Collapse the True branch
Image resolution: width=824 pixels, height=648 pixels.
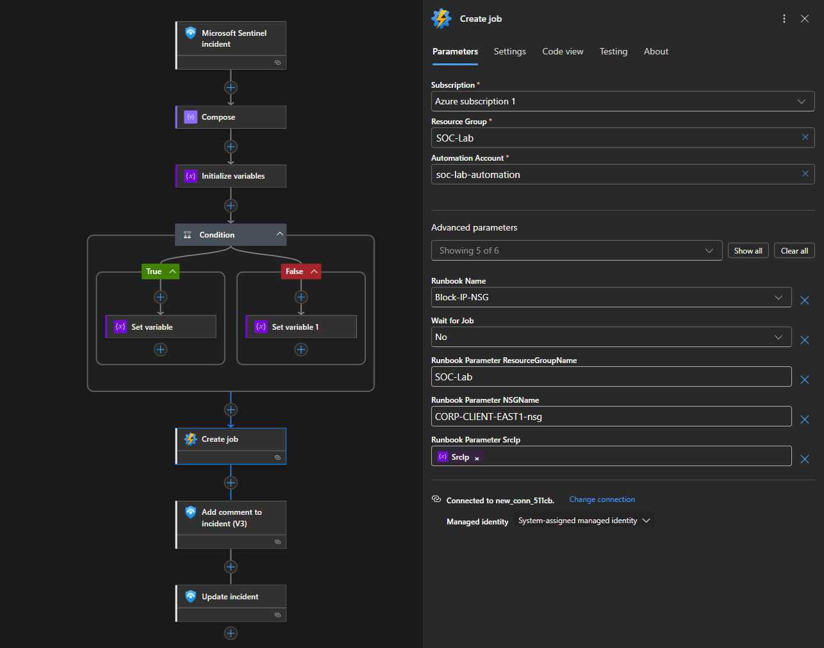[x=172, y=271]
